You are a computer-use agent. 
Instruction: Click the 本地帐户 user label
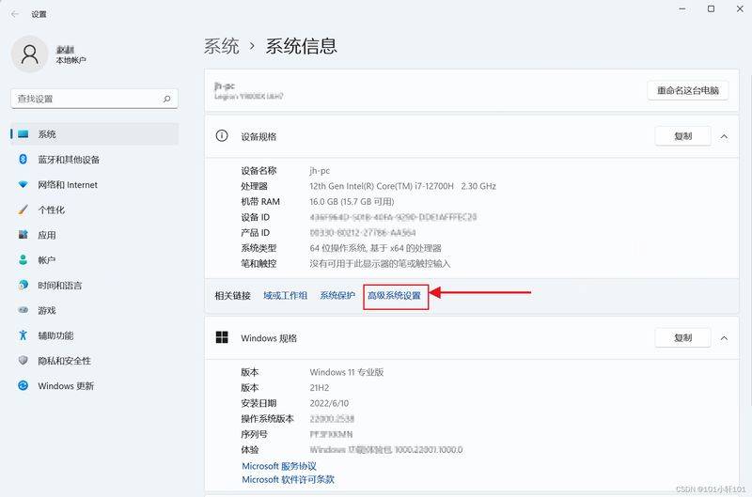coord(71,60)
